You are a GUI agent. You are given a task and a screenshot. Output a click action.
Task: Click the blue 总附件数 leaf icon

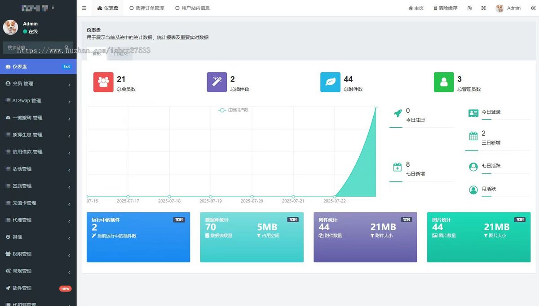click(x=330, y=82)
